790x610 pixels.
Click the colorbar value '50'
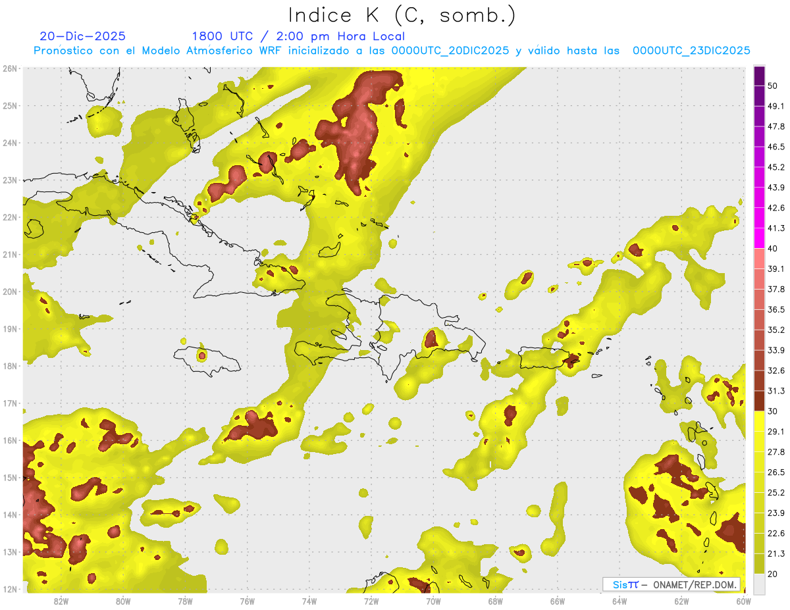coord(773,86)
